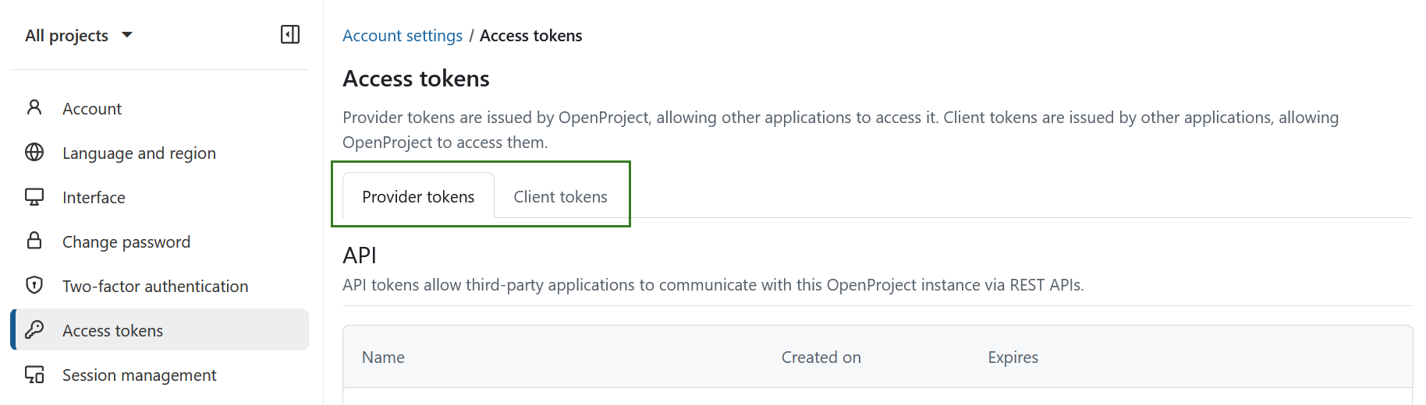Click the Account person icon
This screenshot has height=405, width=1426.
tap(34, 107)
